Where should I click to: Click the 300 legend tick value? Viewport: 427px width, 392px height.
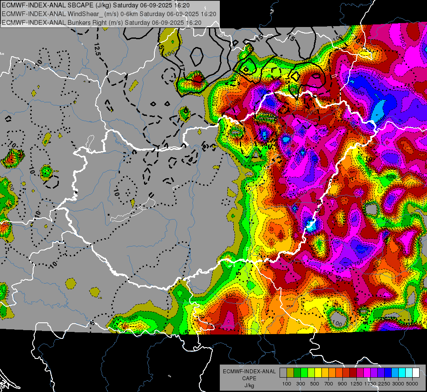tap(301, 384)
